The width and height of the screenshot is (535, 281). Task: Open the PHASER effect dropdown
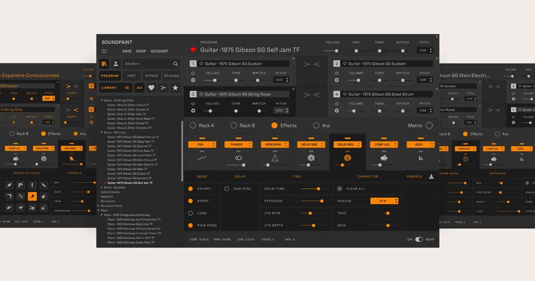click(239, 144)
